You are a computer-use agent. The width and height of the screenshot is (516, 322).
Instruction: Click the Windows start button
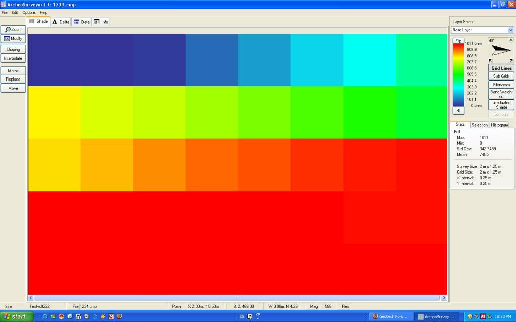coord(17,316)
